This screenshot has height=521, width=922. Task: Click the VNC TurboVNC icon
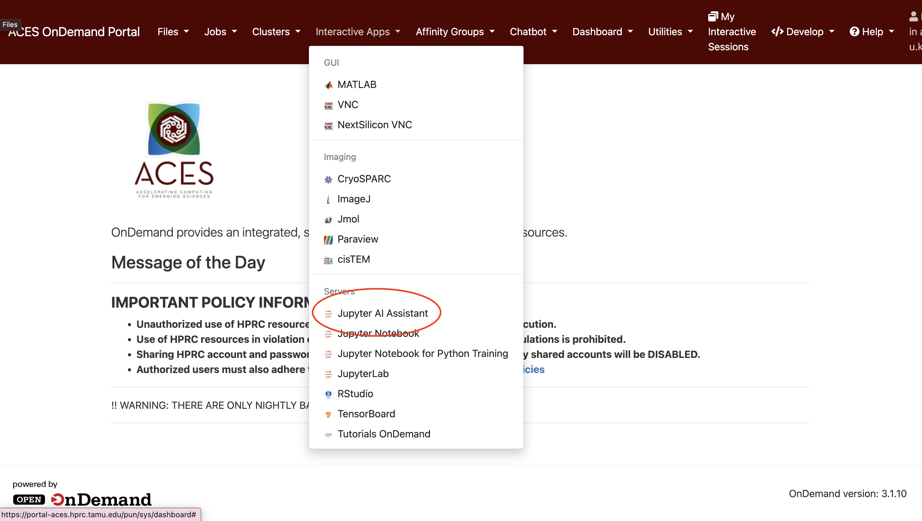328,105
